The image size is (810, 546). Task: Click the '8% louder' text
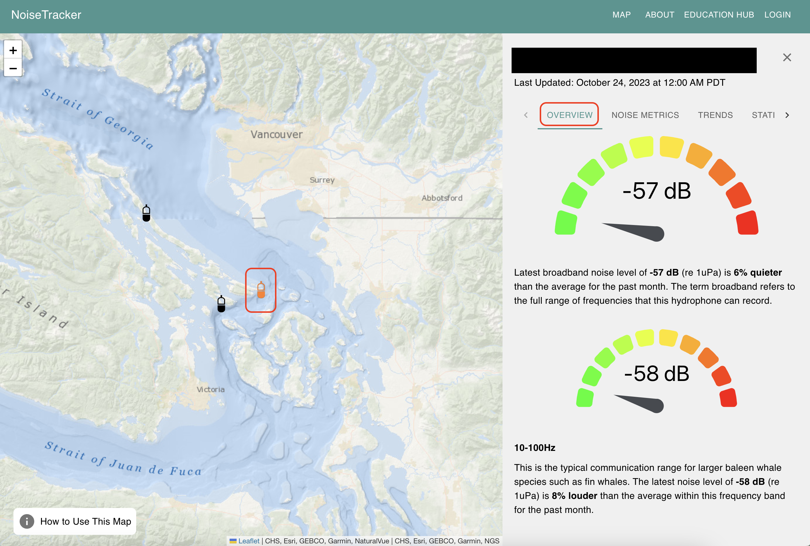(574, 495)
